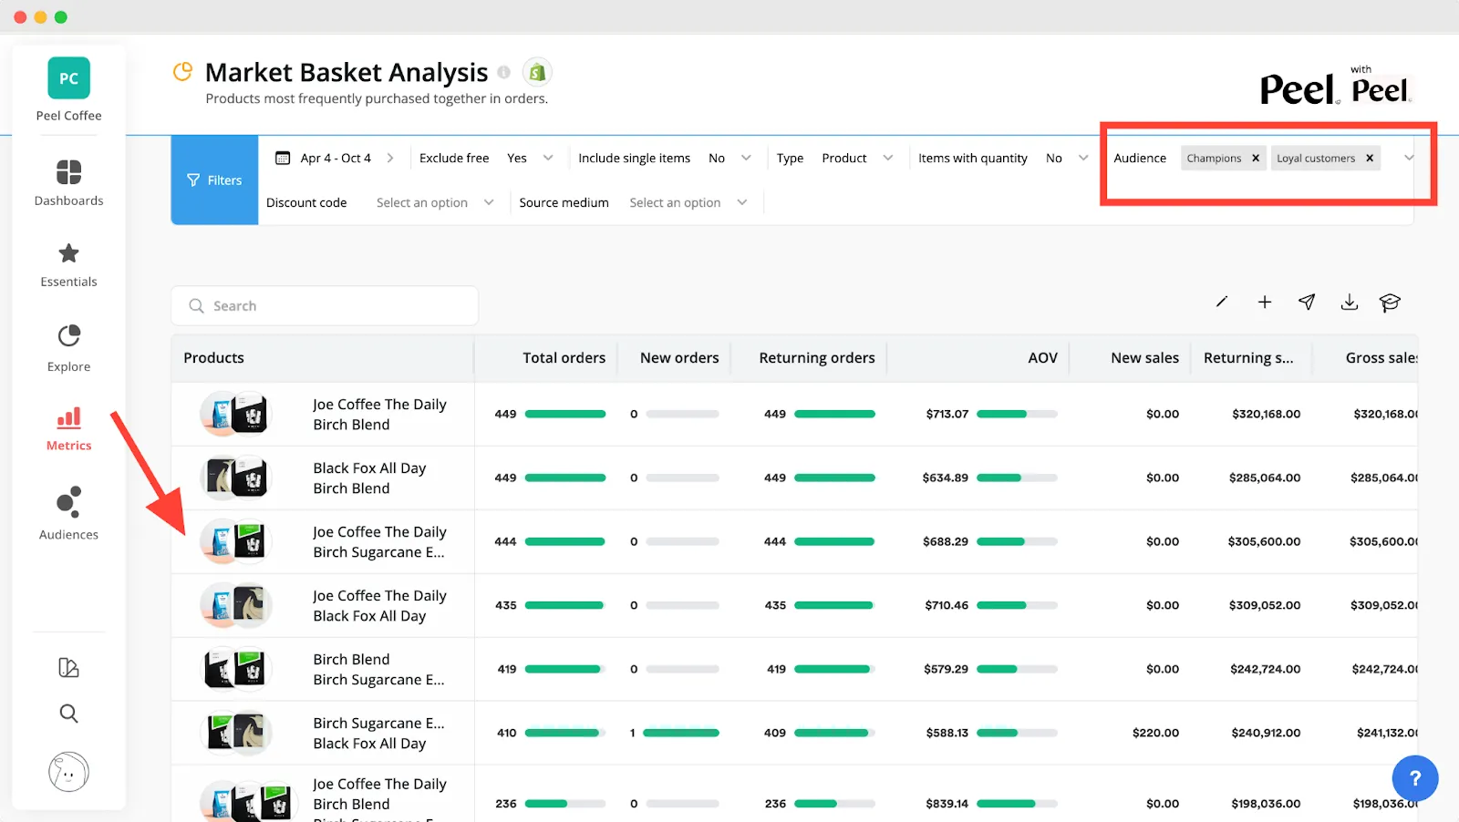Click the $579.29 AOV value
The height and width of the screenshot is (822, 1459).
tap(946, 669)
